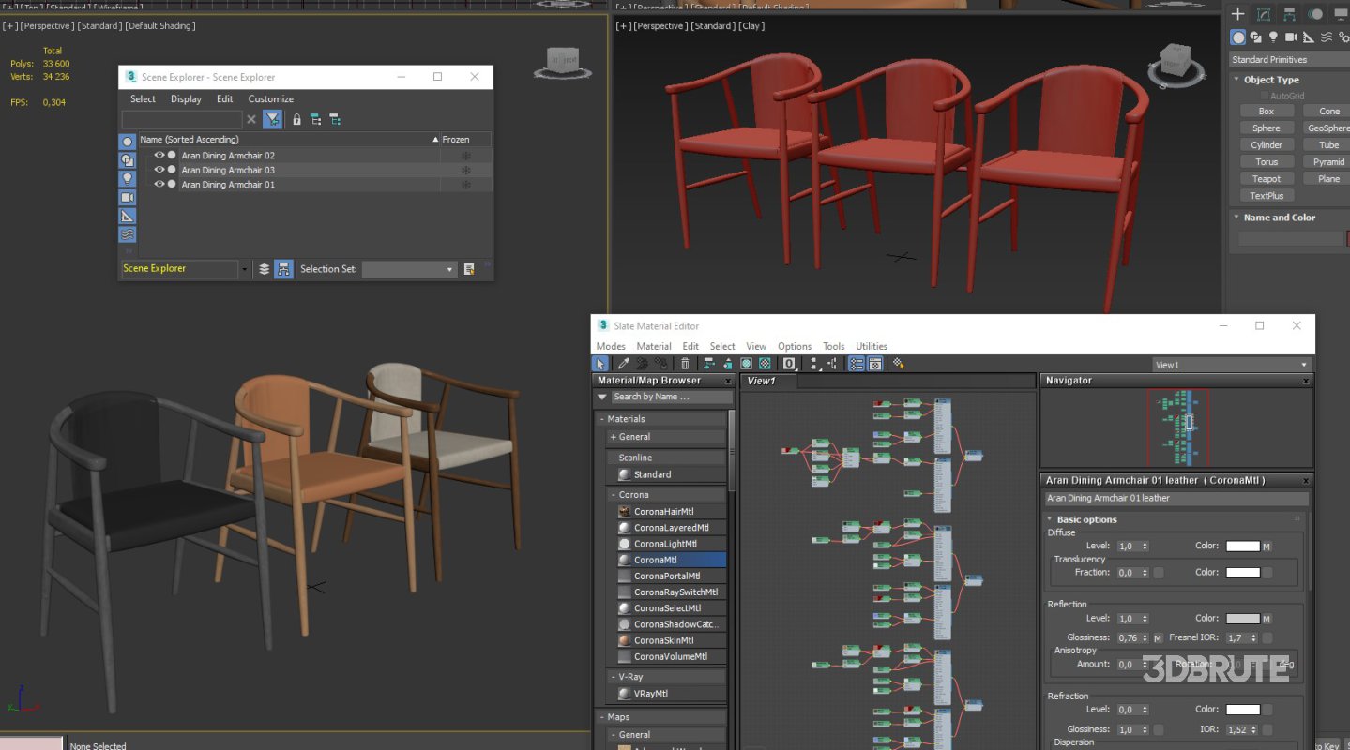Open the Customize menu in Scene Explorer
This screenshot has height=750, width=1350.
click(x=270, y=98)
